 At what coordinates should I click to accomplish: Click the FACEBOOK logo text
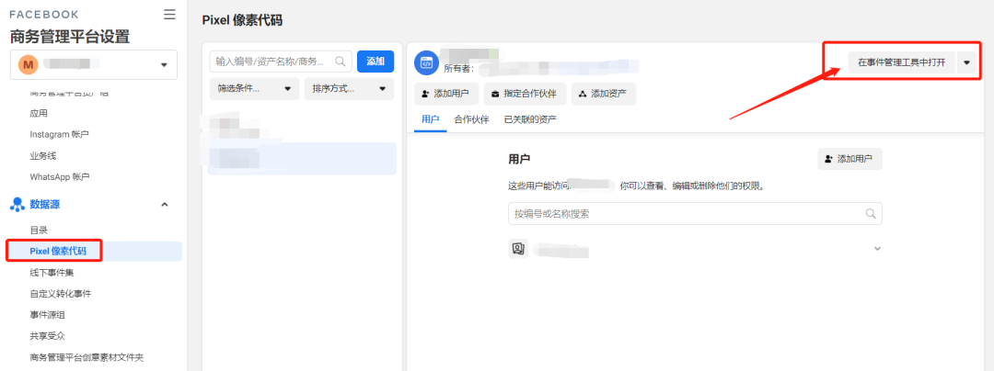(x=44, y=15)
